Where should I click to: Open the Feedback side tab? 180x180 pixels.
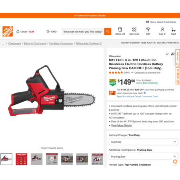[178, 76]
